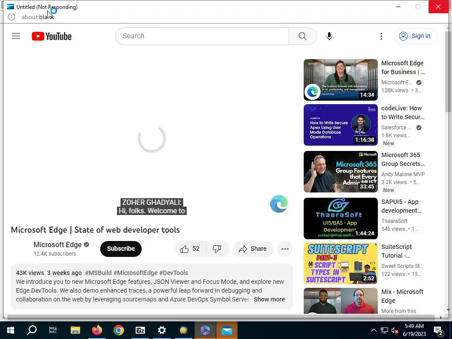Start voice search with microphone icon
452x339 pixels.
[x=329, y=36]
